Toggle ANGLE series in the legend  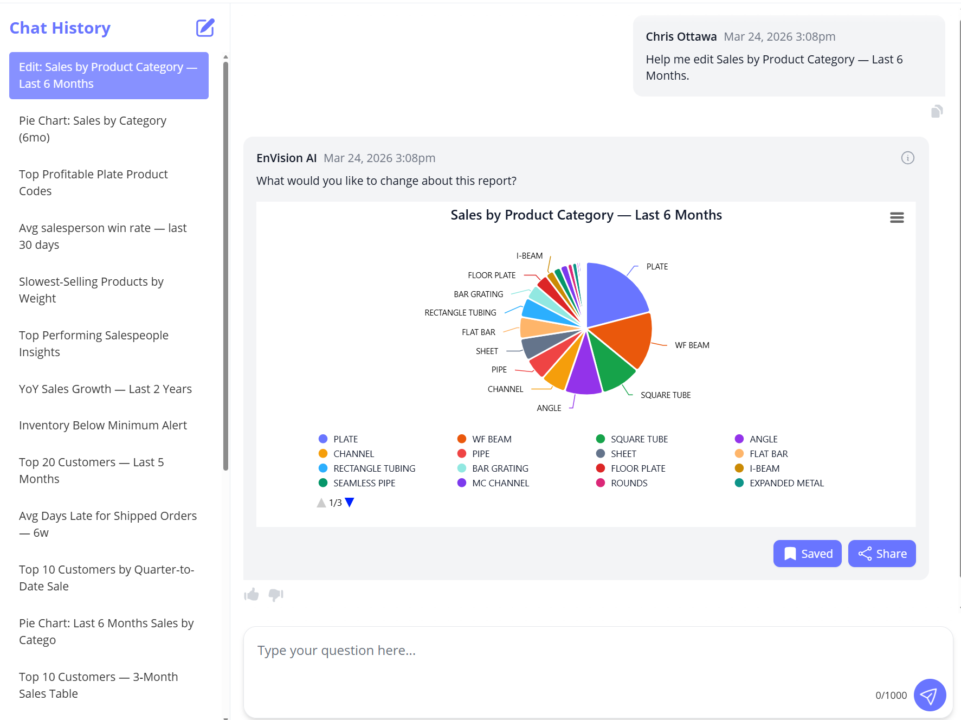click(x=756, y=439)
